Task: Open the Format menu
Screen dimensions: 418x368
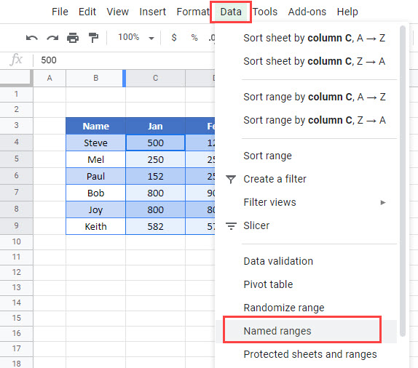Action: click(193, 12)
